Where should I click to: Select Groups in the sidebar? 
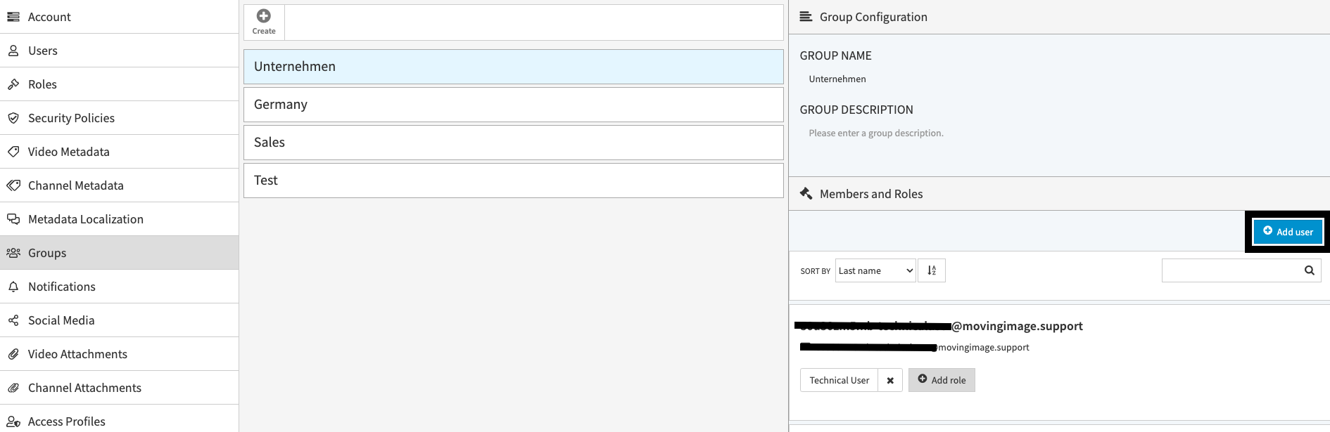pos(120,253)
